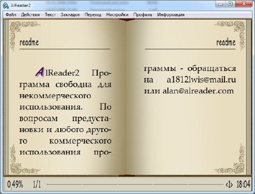This screenshot has height=194, width=255.
Task: Click the 0,49% reading percentage indicator
Action: 15,184
